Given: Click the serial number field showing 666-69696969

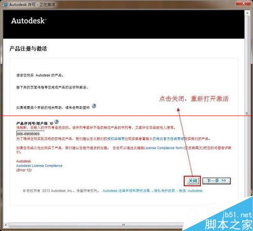Looking at the screenshot, I should pos(30,134).
